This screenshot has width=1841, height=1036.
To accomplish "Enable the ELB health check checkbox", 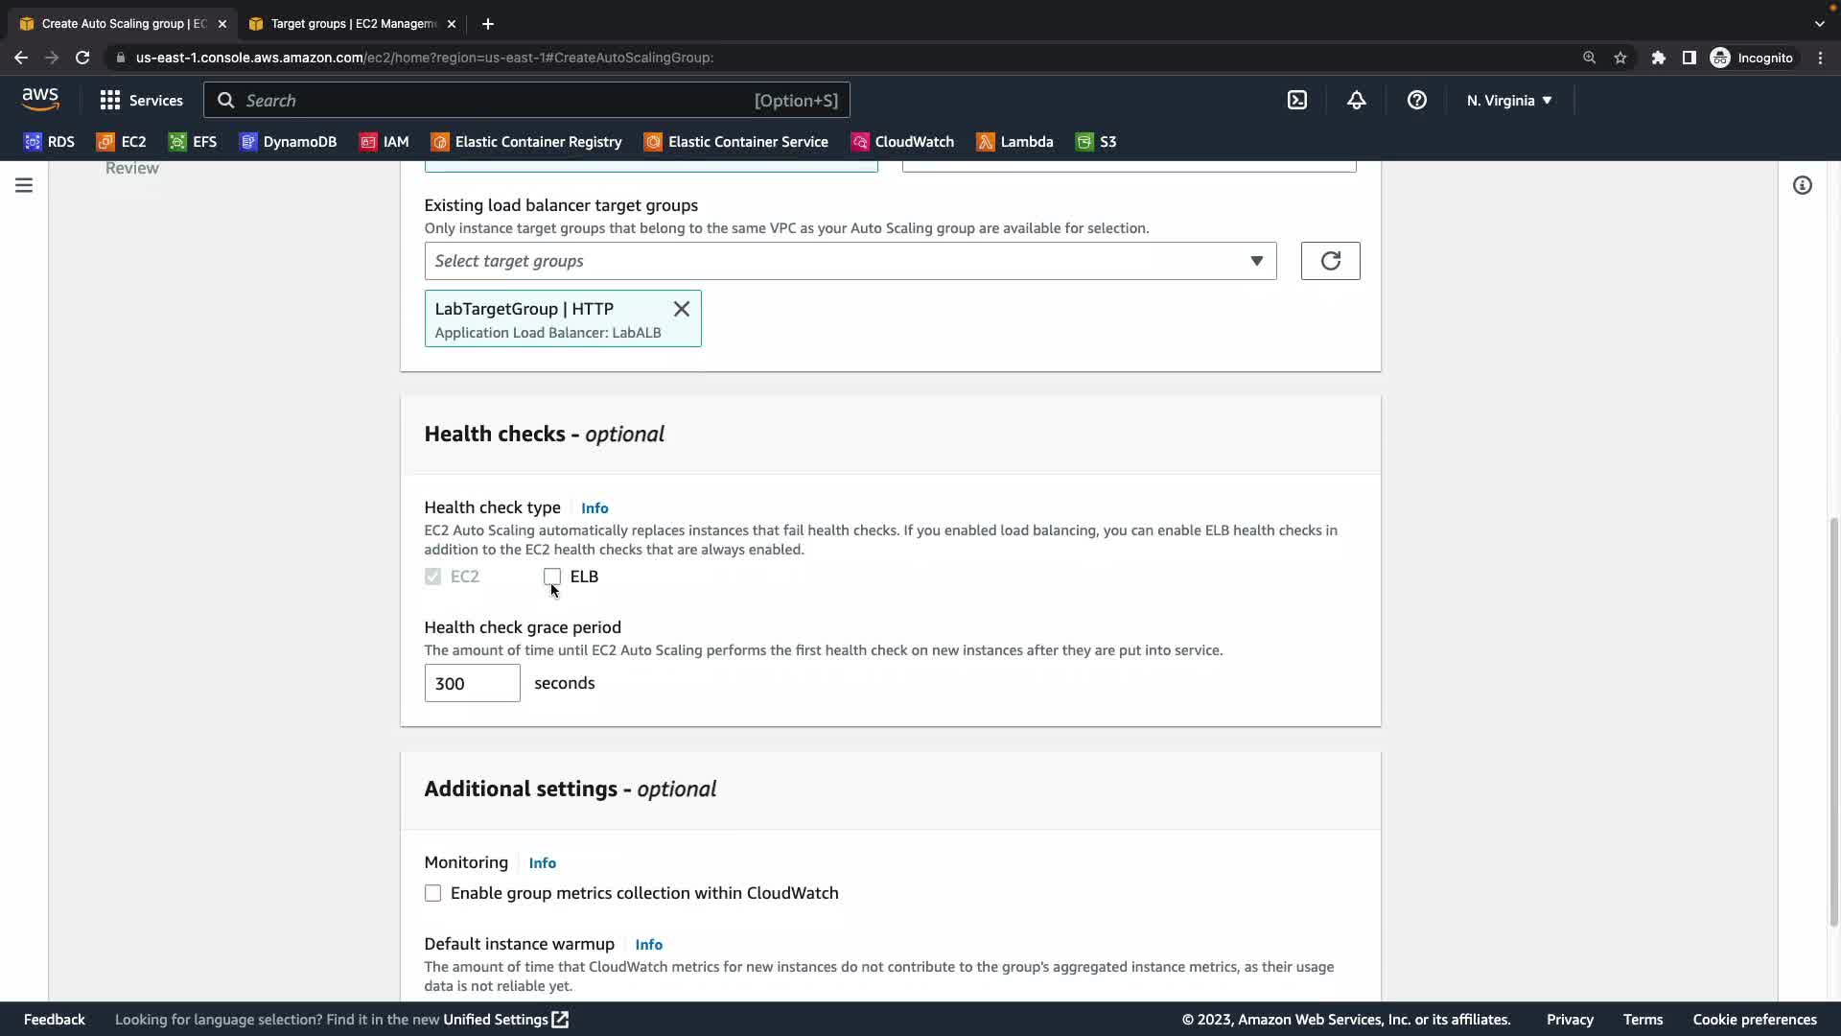I will click(552, 577).
